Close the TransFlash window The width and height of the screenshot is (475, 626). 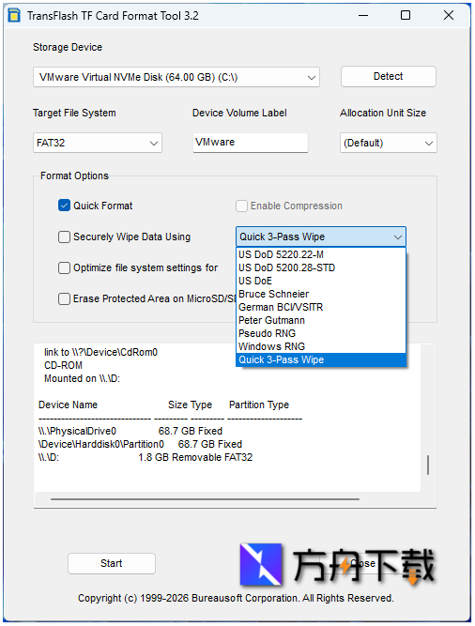point(449,16)
